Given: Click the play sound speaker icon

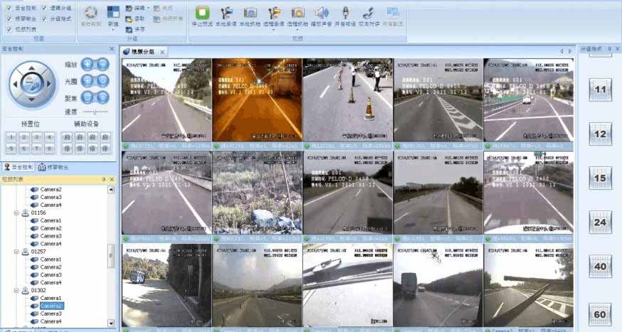Looking at the screenshot, I should click(322, 13).
